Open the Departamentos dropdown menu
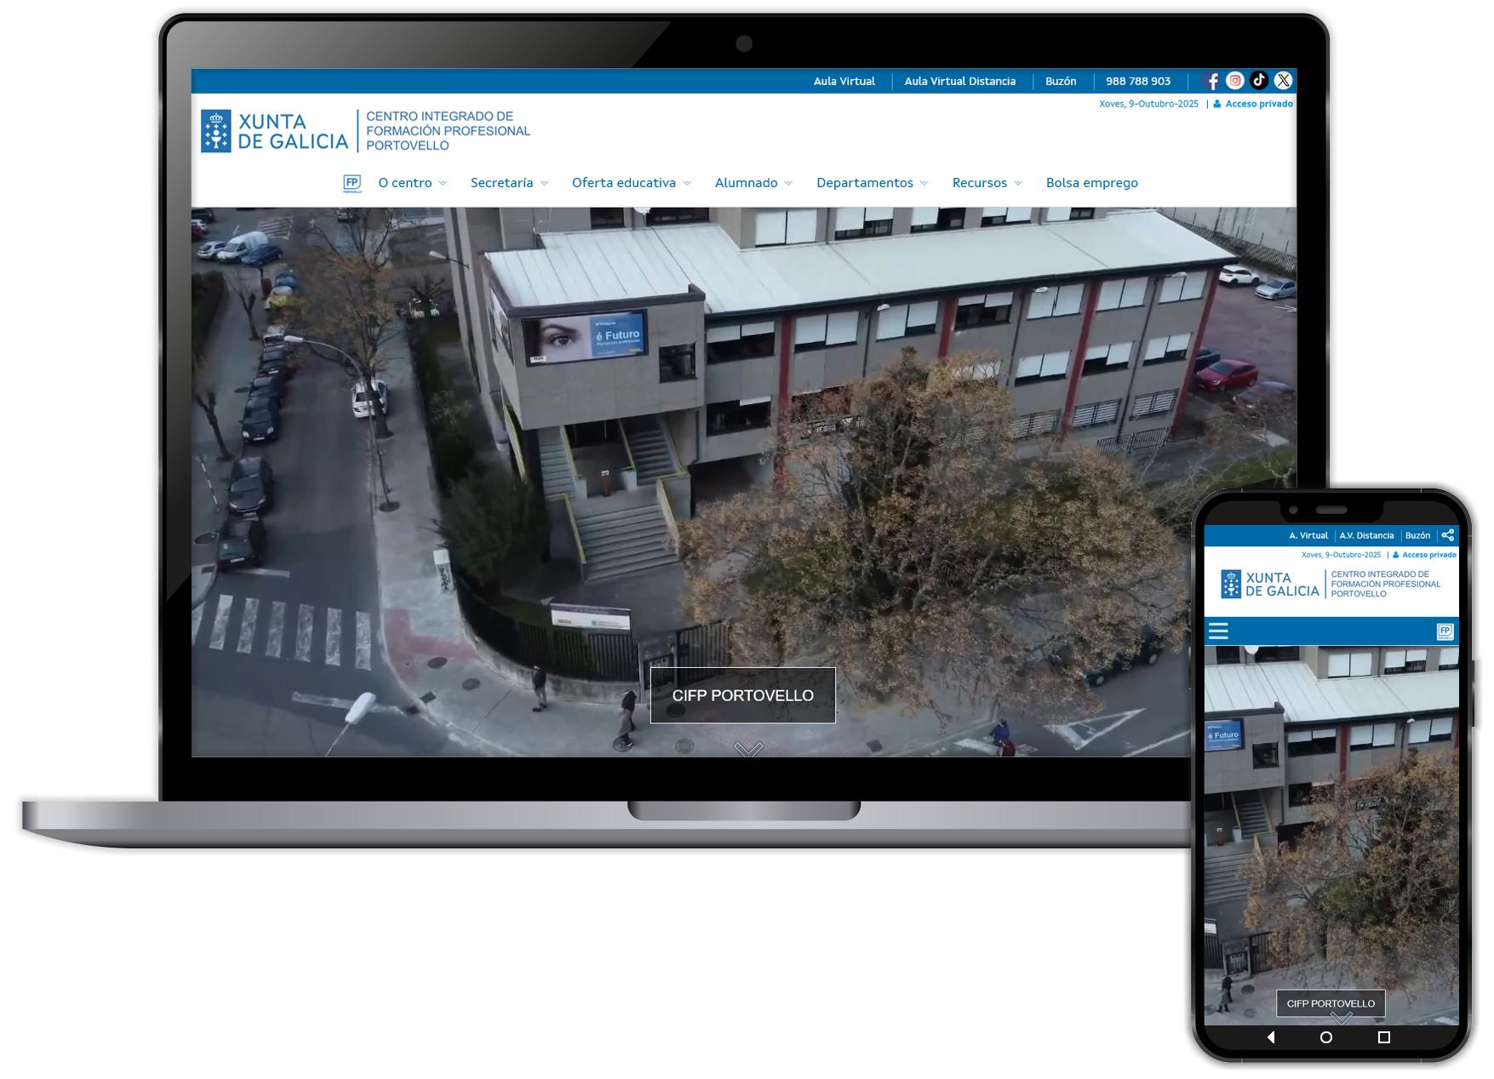Screen dimensions: 1494x1079 click(872, 183)
